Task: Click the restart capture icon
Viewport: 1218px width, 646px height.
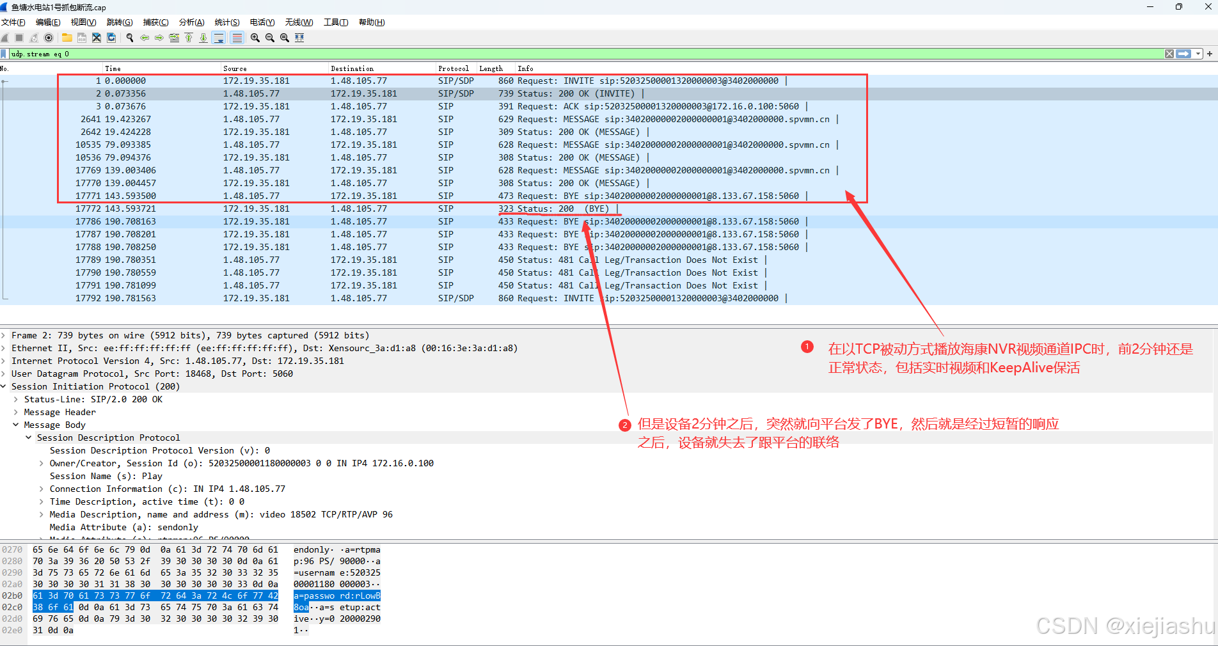Action: (x=34, y=38)
